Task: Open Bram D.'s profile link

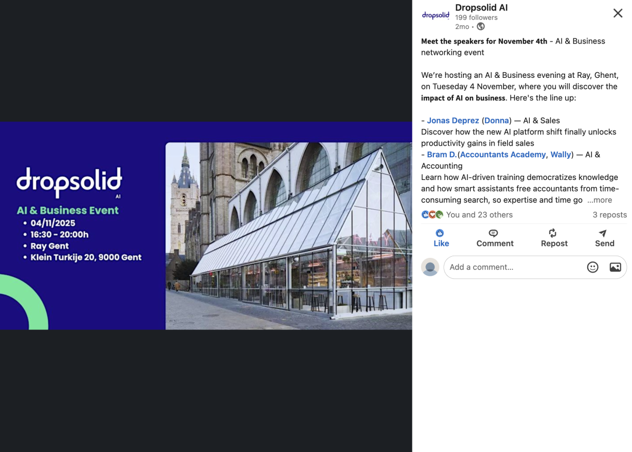Action: (x=441, y=154)
